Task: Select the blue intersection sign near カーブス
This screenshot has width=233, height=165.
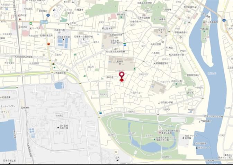Action: click(42, 22)
